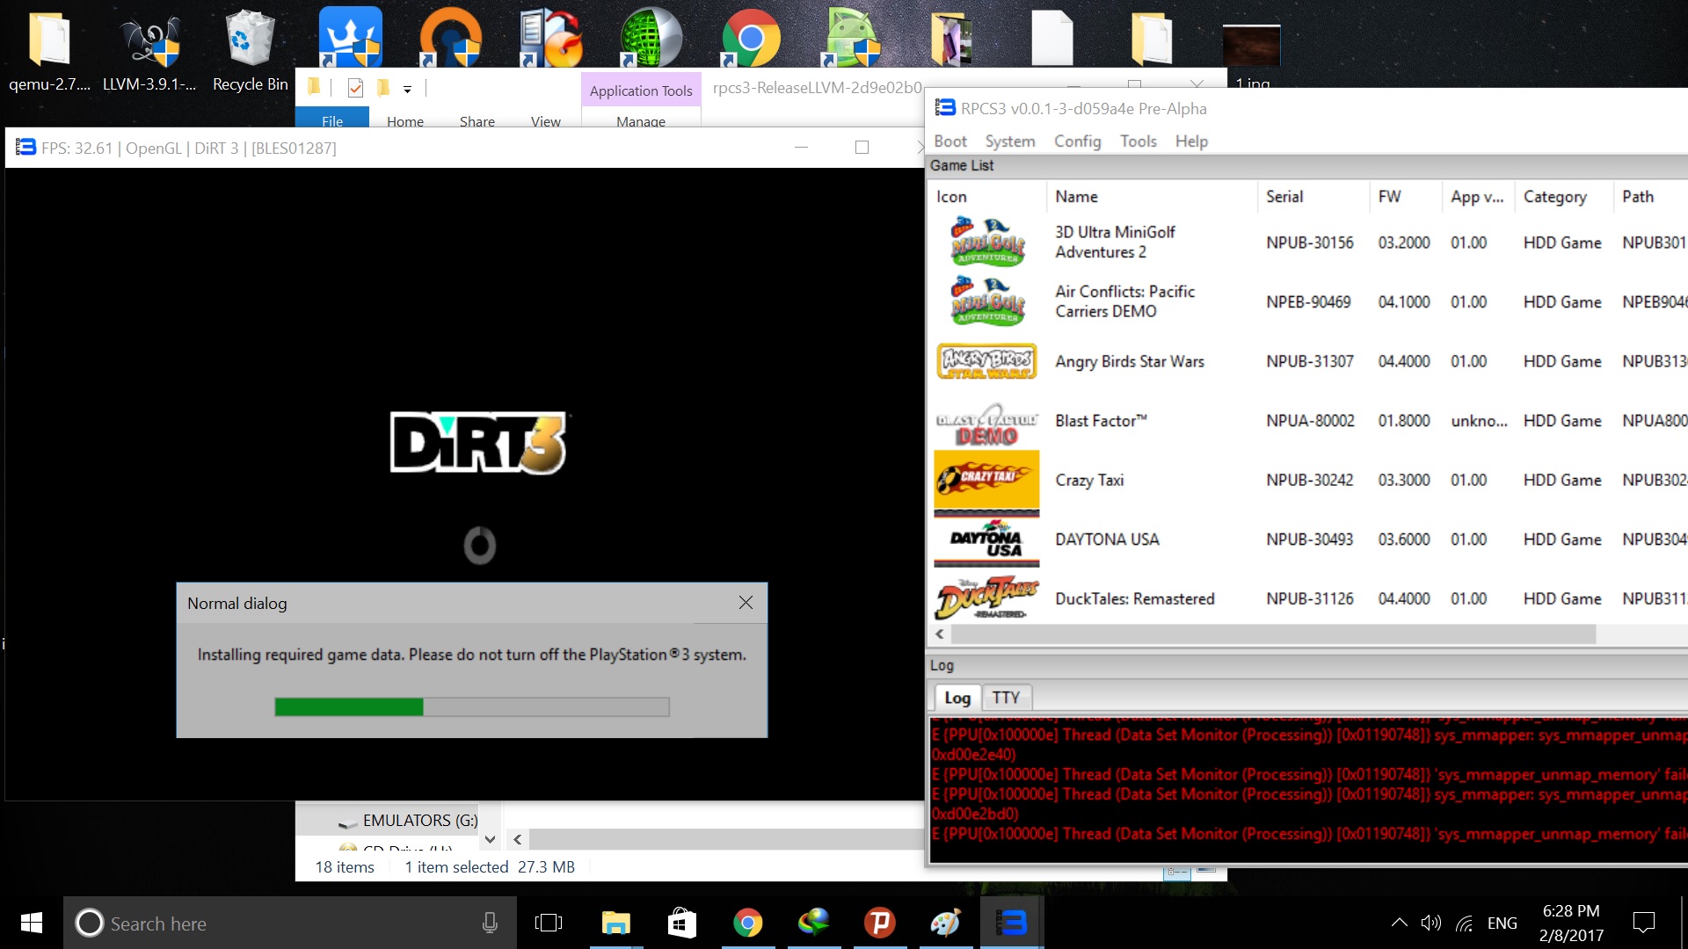This screenshot has height=949, width=1688.
Task: Select the Crazy Taxi game icon
Action: (x=986, y=481)
